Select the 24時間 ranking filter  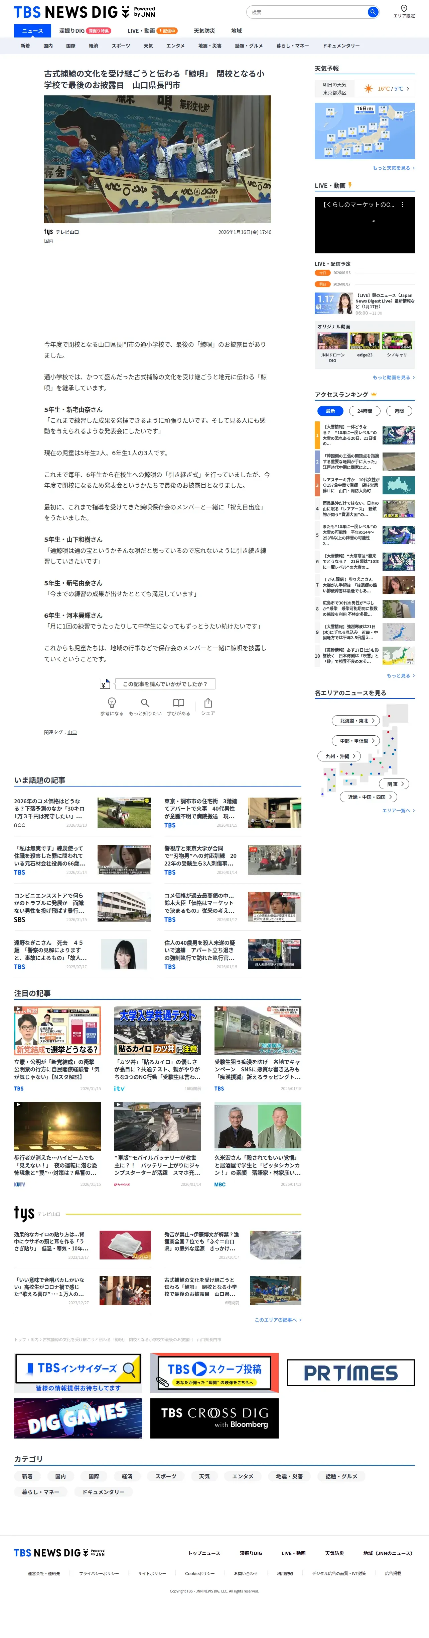[x=364, y=411]
